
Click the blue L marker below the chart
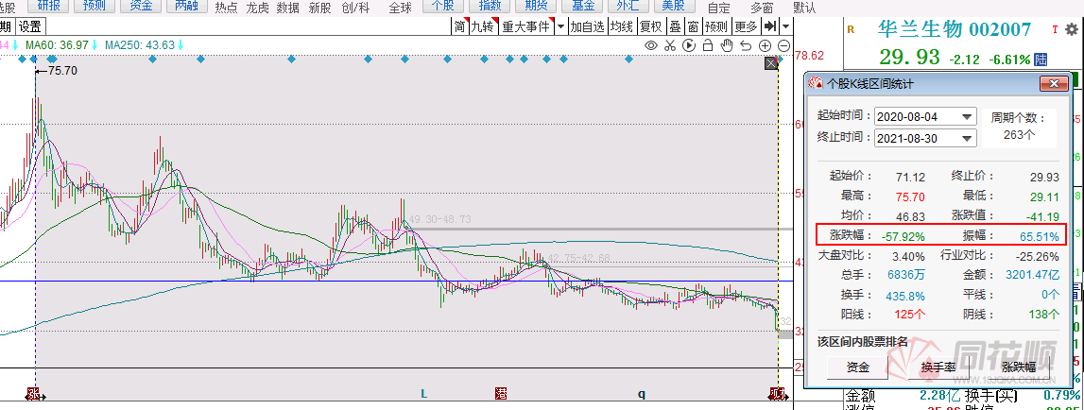tap(424, 393)
